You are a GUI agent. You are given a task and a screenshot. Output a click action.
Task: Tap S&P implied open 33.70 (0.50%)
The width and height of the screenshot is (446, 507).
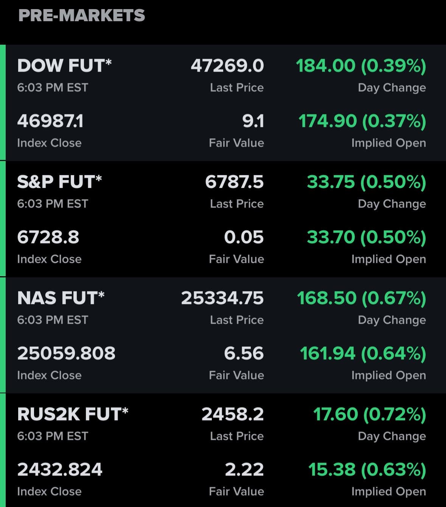pos(366,237)
